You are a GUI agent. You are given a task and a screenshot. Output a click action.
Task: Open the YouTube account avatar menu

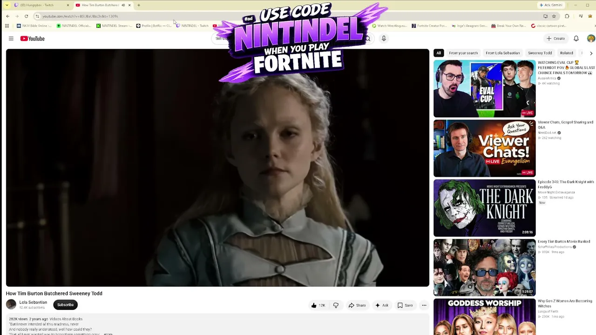591,39
